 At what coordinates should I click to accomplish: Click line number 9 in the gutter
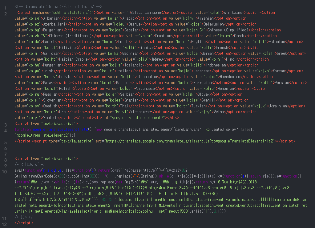[6, 166]
